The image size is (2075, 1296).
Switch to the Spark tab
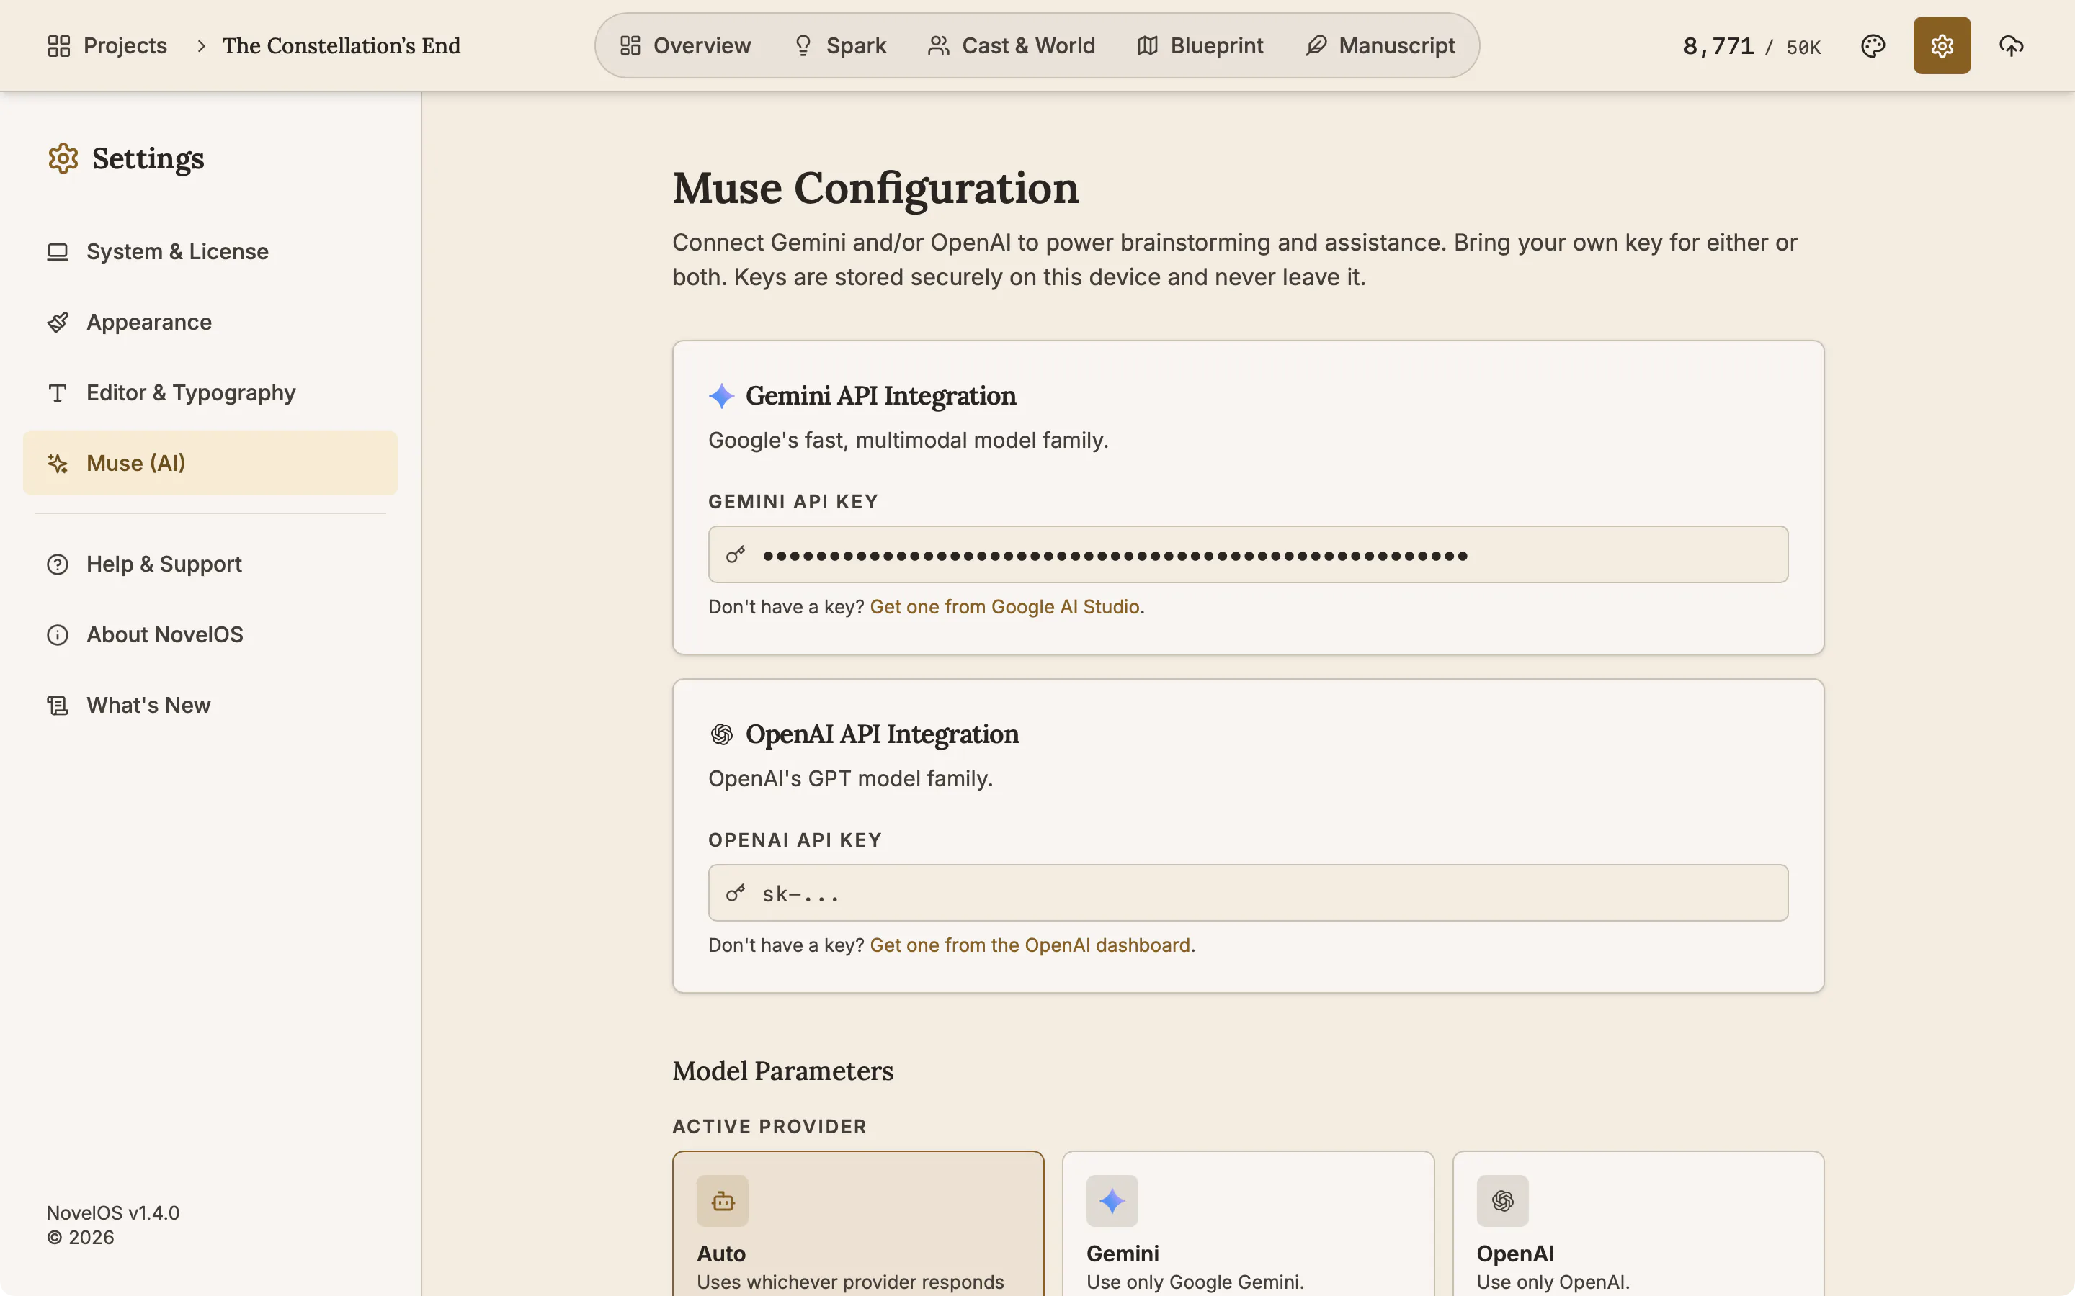click(840, 45)
